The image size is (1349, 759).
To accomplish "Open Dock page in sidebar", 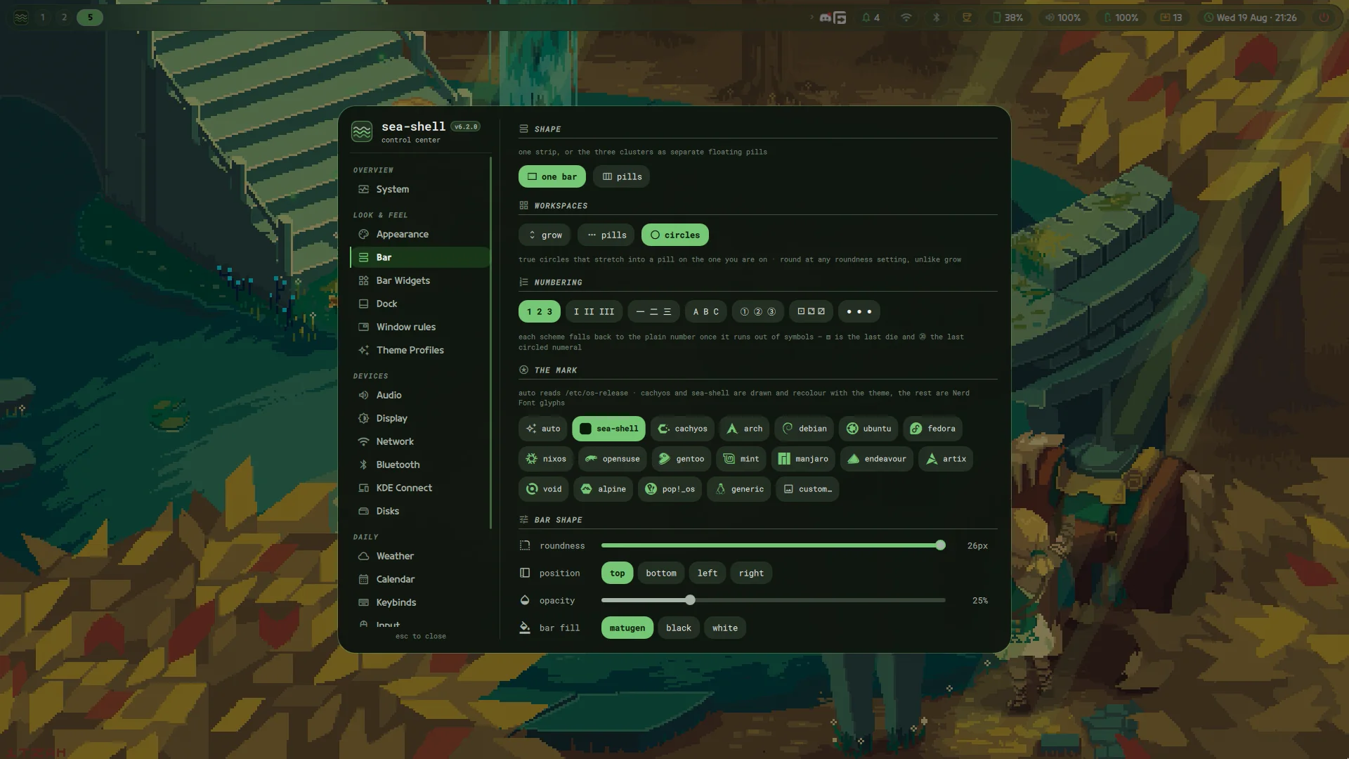I will click(419, 304).
